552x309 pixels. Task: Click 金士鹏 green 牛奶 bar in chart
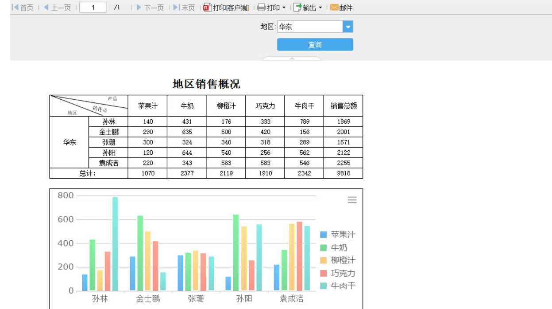pyautogui.click(x=140, y=253)
